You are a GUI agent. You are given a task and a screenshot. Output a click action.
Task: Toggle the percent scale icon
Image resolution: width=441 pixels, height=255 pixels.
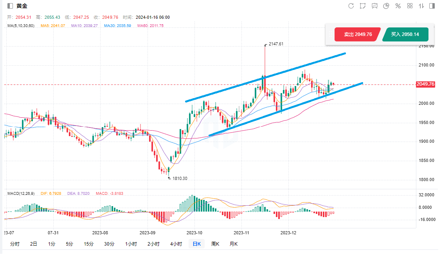coord(398,6)
